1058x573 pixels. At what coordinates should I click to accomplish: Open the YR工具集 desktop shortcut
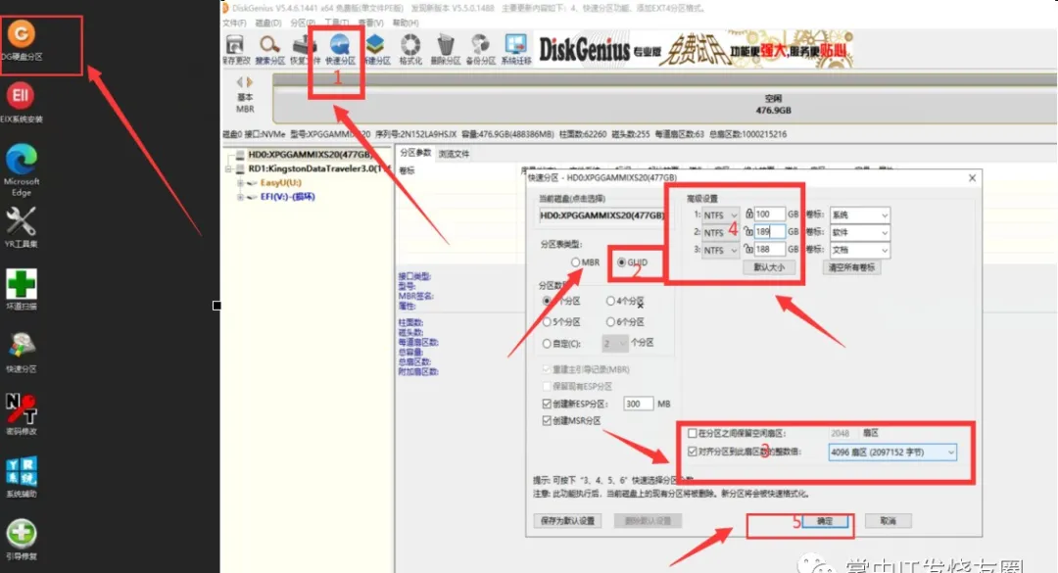click(21, 226)
